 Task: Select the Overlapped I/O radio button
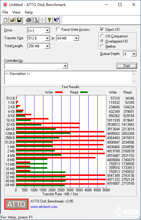(102, 41)
